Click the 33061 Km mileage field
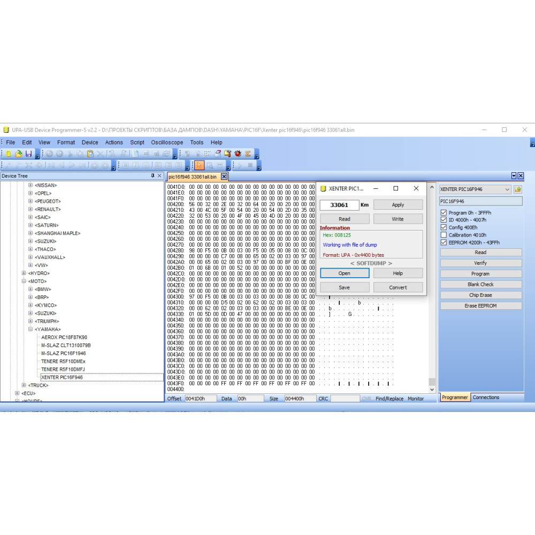This screenshot has height=535, width=535. click(x=340, y=205)
